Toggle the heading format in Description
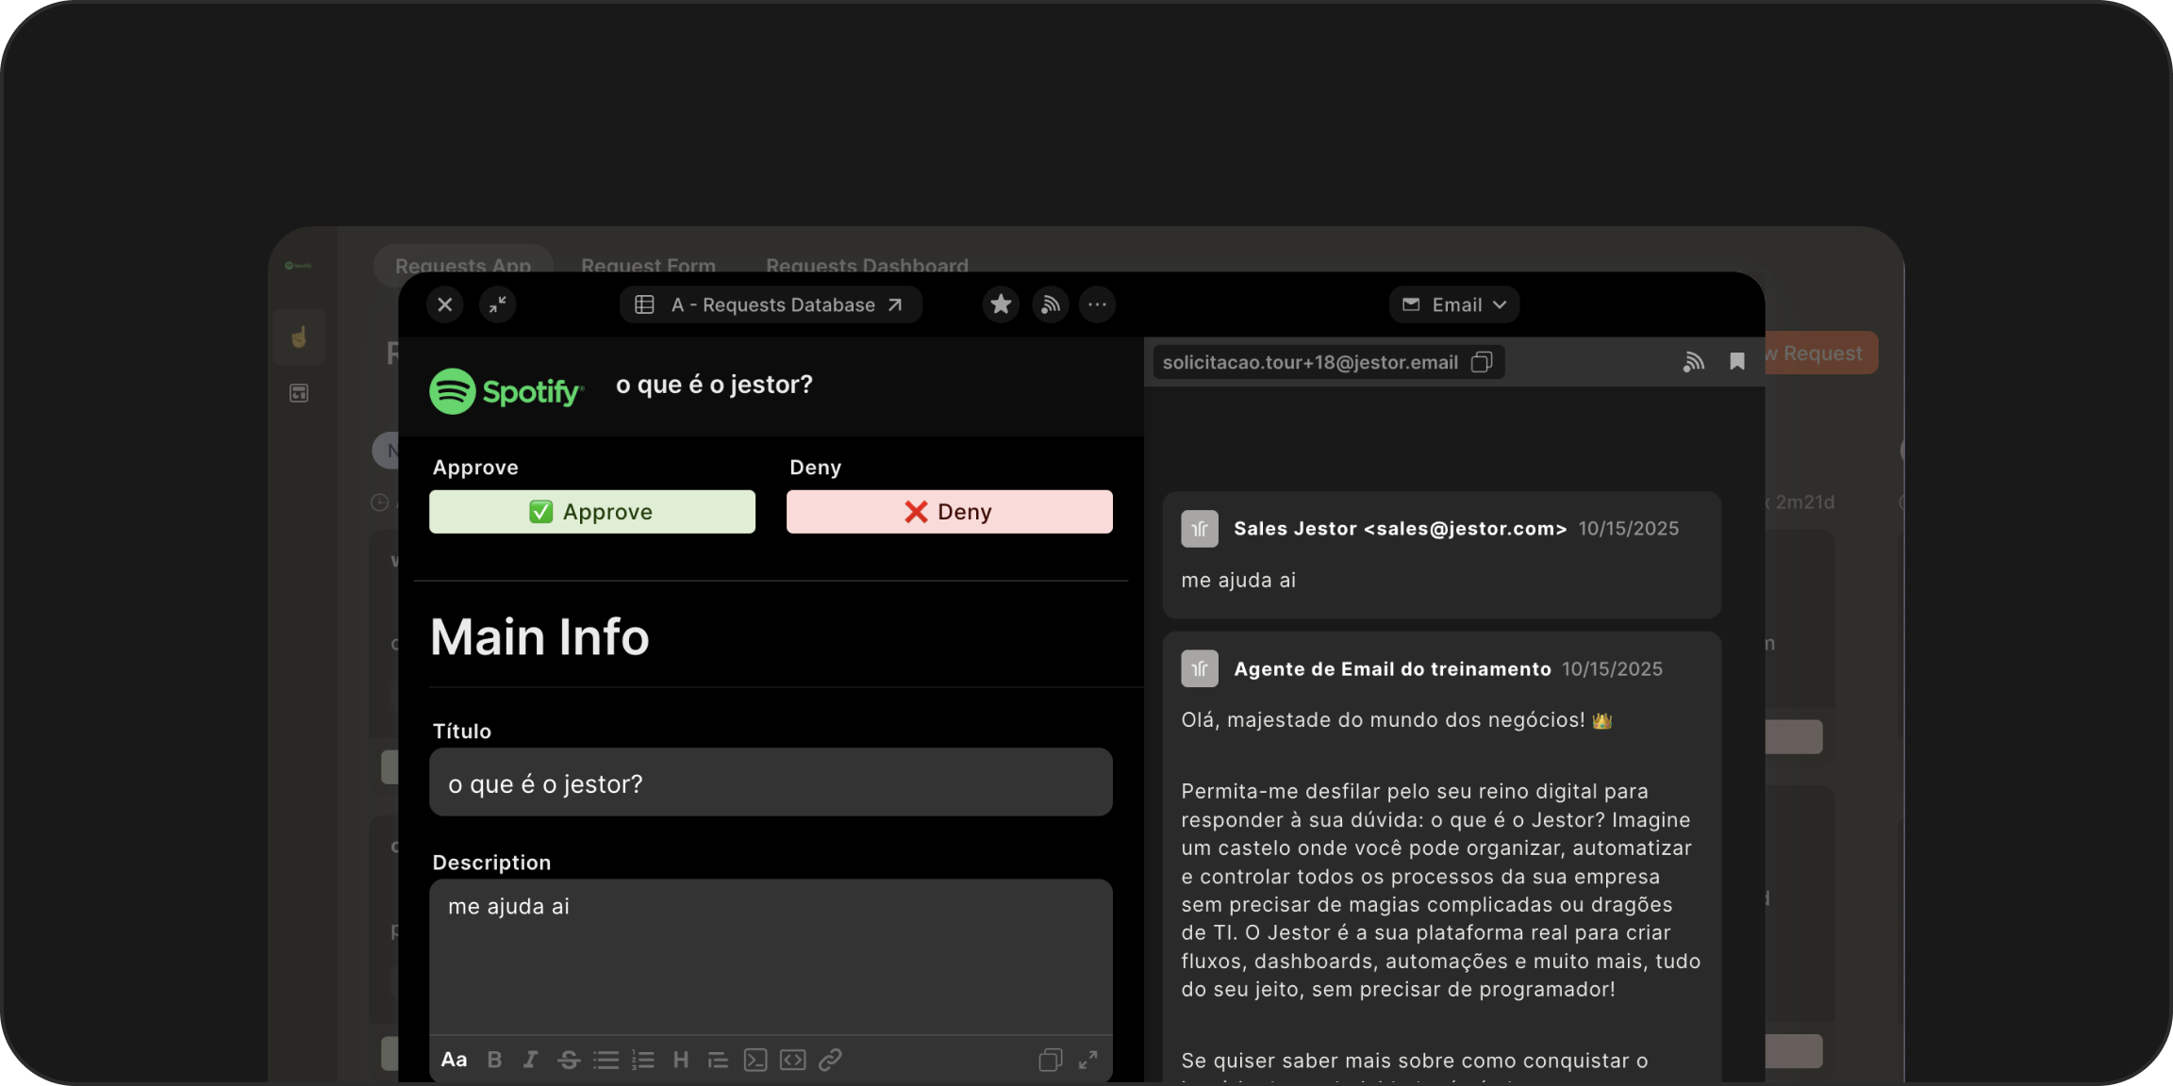Image resolution: width=2173 pixels, height=1086 pixels. [681, 1059]
